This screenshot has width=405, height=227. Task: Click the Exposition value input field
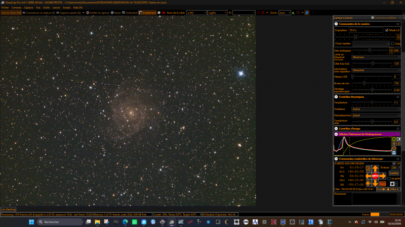366,30
